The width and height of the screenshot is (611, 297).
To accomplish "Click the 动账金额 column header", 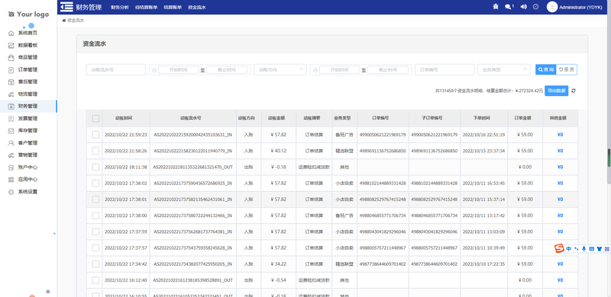I will tap(278, 118).
